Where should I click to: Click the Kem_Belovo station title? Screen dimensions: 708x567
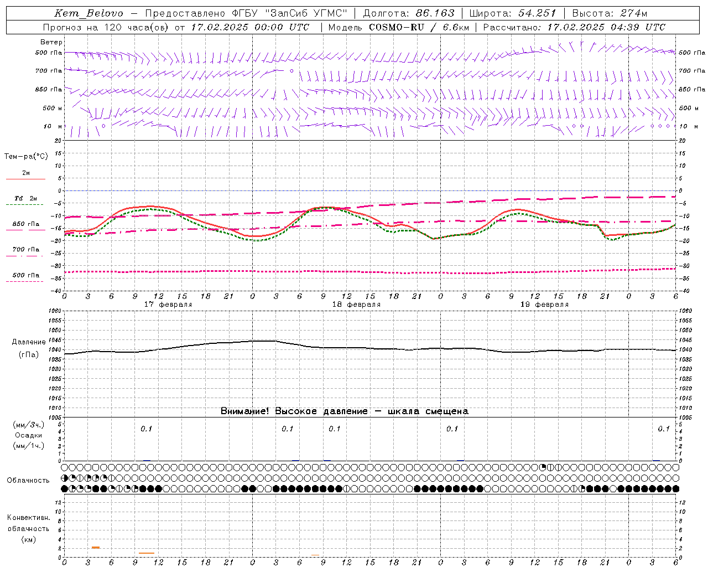click(x=88, y=13)
